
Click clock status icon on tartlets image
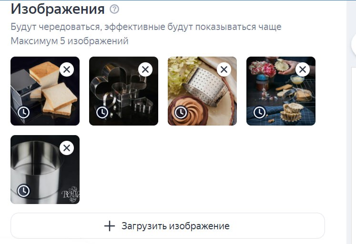tap(260, 112)
